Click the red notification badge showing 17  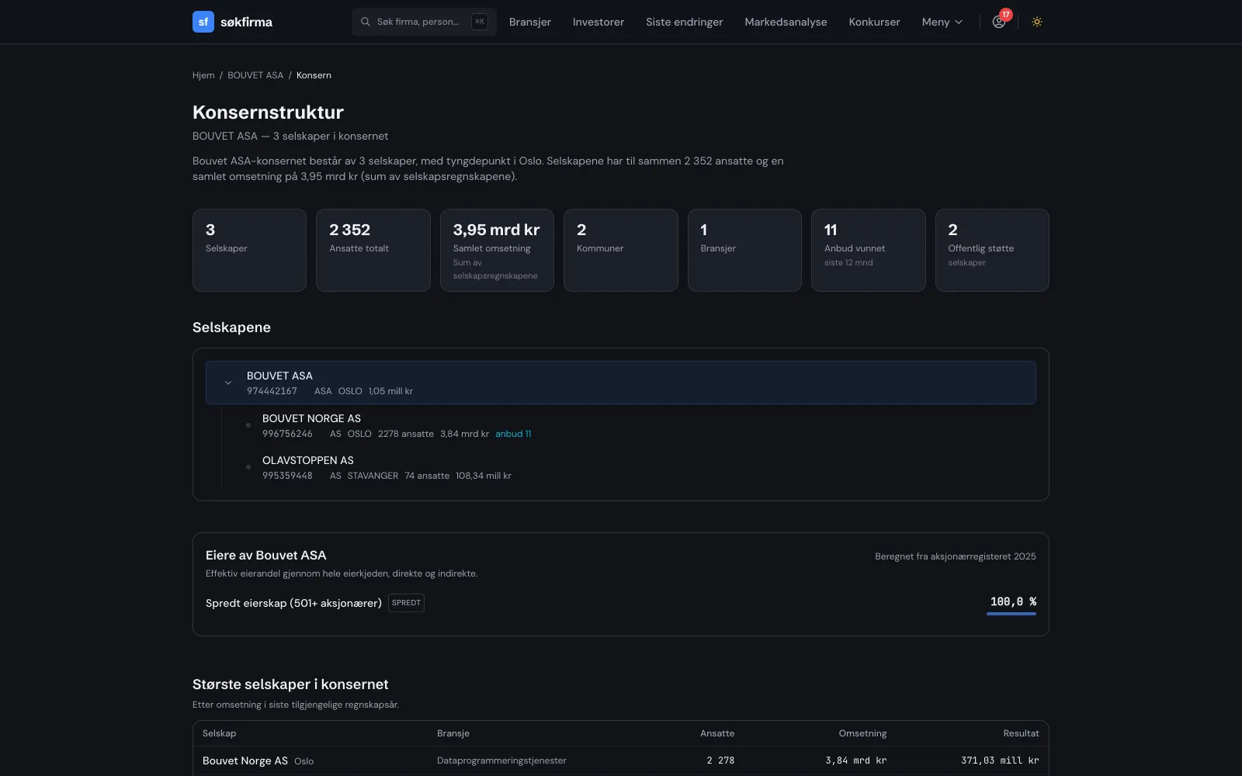coord(1006,15)
